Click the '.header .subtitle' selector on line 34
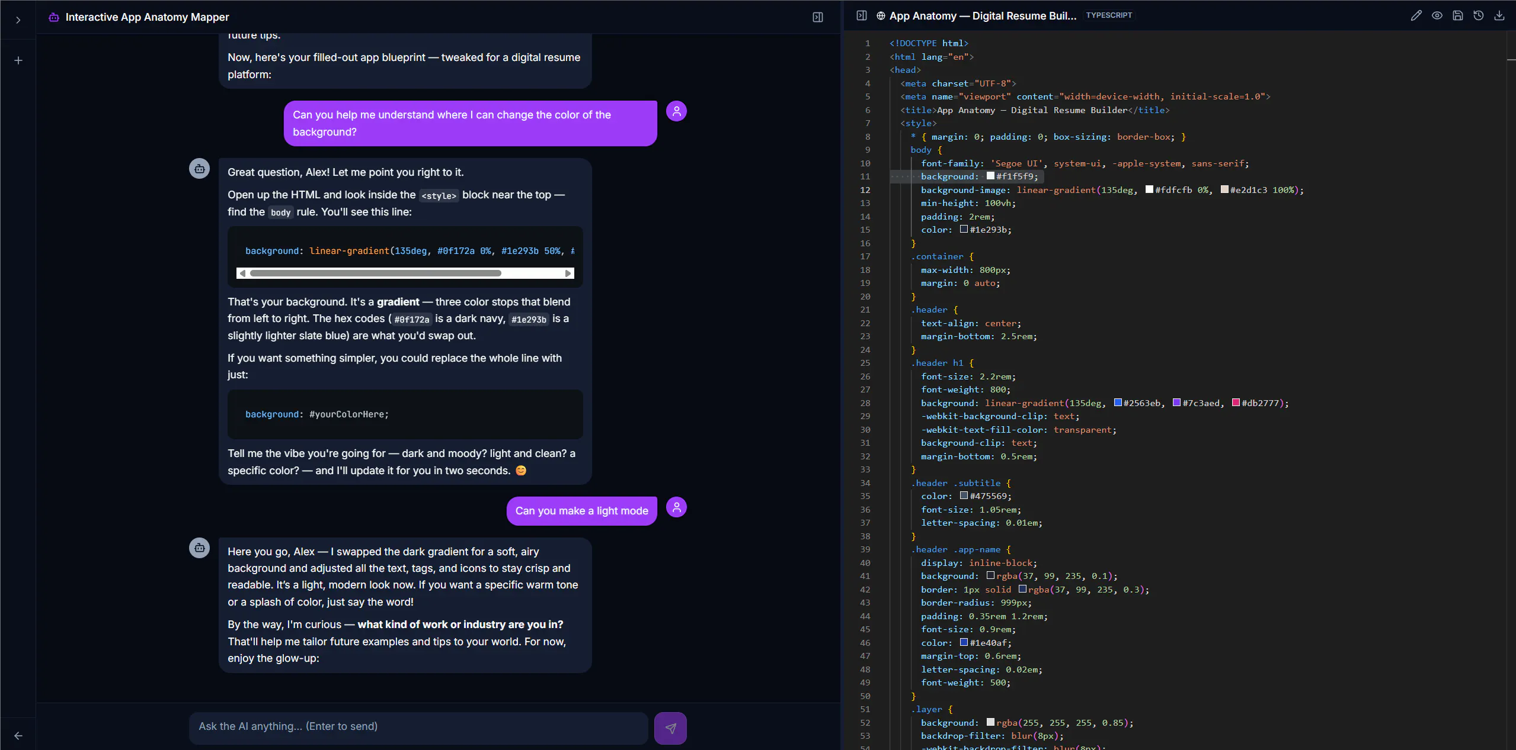This screenshot has width=1516, height=750. pos(955,483)
